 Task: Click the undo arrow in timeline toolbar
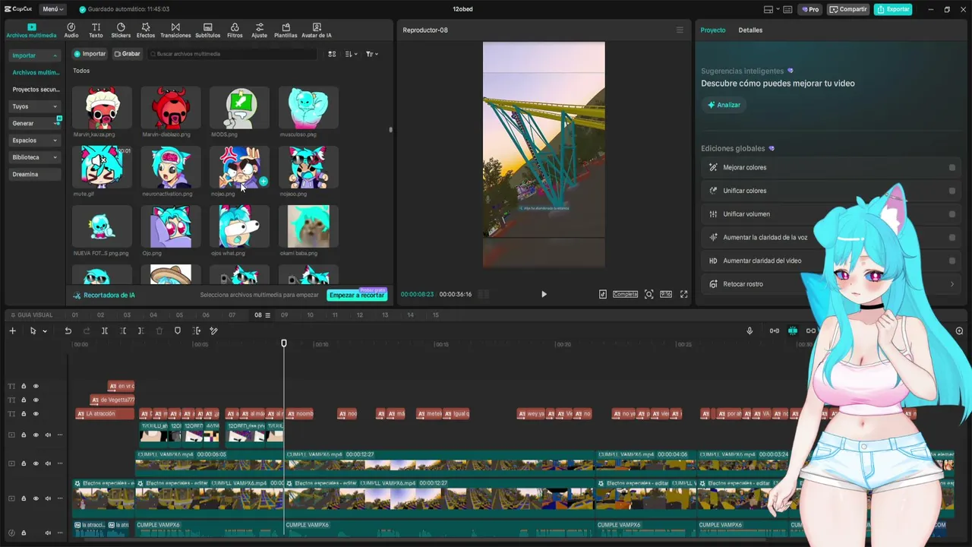(68, 330)
